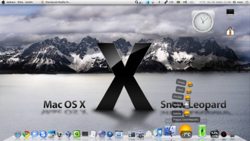Click the -7 °C weather indicator in top bar
The width and height of the screenshot is (250, 141).
pos(201,2)
